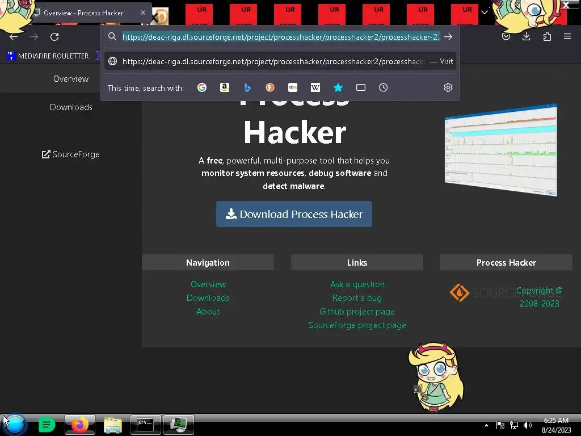Viewport: 581px width, 436px height.
Task: Click the Firefox taskbar icon
Action: pyautogui.click(x=80, y=425)
